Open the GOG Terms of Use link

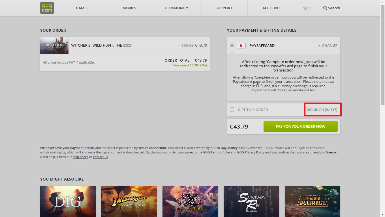(217, 152)
